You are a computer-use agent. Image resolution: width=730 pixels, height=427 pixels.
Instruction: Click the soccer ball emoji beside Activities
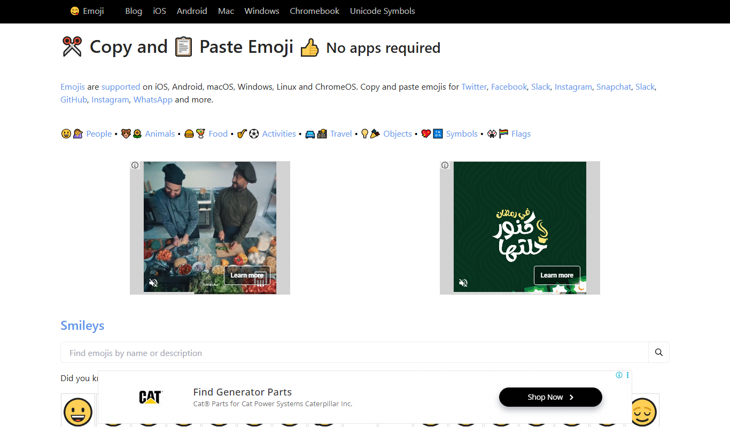[x=254, y=134]
